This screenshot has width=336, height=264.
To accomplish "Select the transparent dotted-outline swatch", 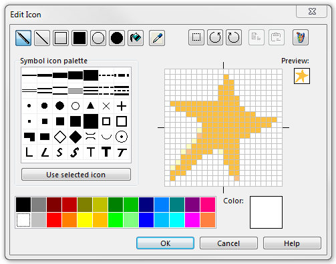I will [23, 220].
